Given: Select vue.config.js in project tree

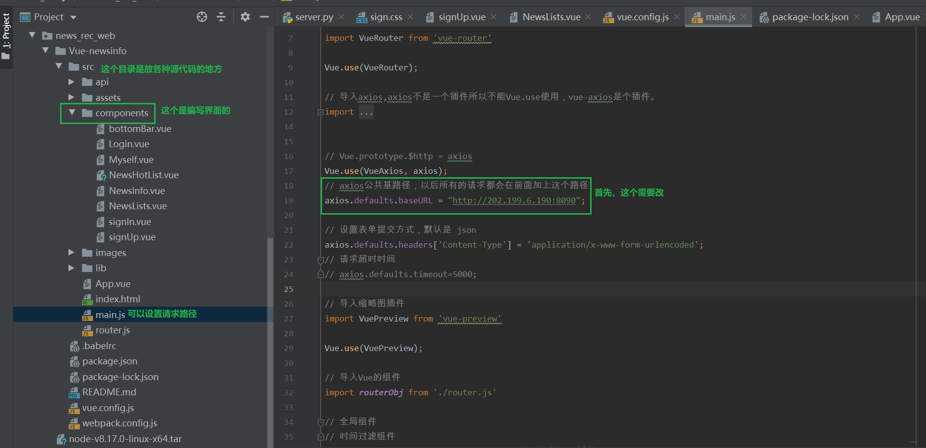Looking at the screenshot, I should [x=108, y=408].
